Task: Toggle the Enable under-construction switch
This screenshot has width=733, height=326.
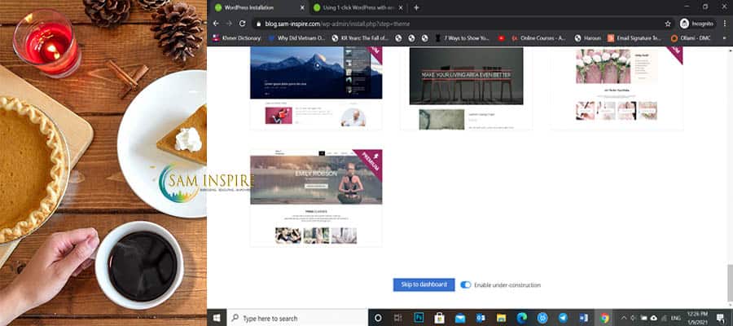Action: pos(466,284)
